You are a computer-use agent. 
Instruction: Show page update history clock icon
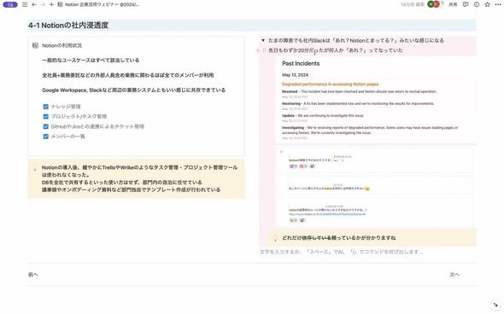pyautogui.click(x=477, y=4)
